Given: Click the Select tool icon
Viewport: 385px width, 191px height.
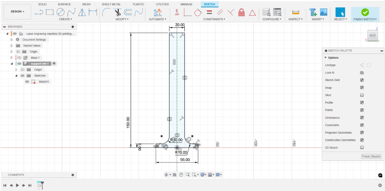Looking at the screenshot, I should pos(340,12).
